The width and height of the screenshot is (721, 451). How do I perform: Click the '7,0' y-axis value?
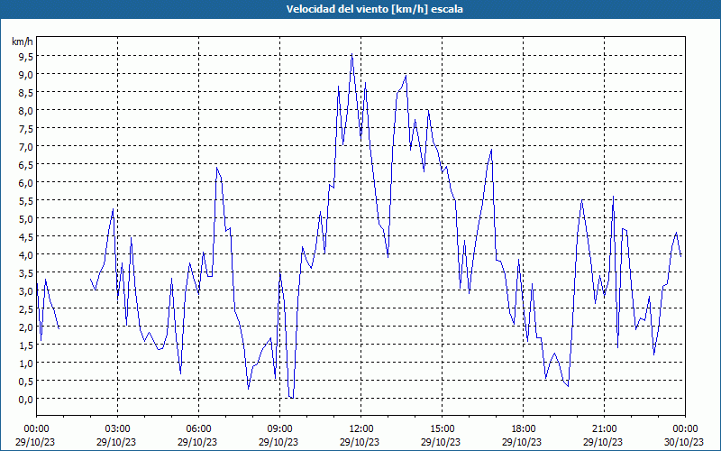pos(26,146)
